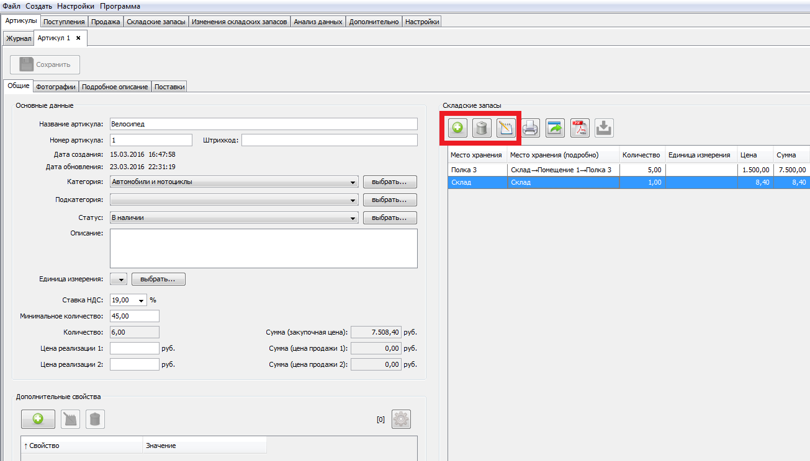Print the stock list with printer icon

pyautogui.click(x=531, y=128)
